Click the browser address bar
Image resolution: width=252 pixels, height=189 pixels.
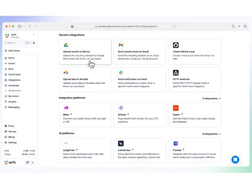126,26
